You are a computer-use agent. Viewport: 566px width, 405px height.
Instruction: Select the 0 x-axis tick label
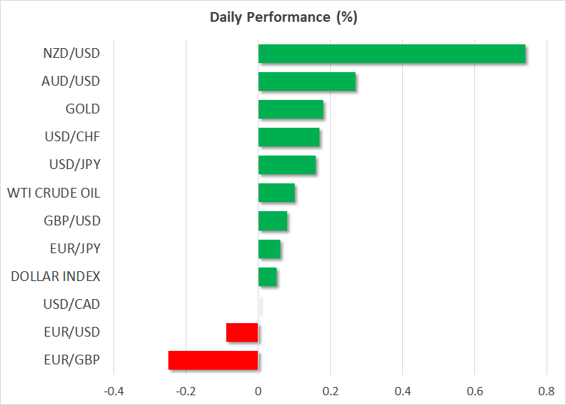[258, 391]
